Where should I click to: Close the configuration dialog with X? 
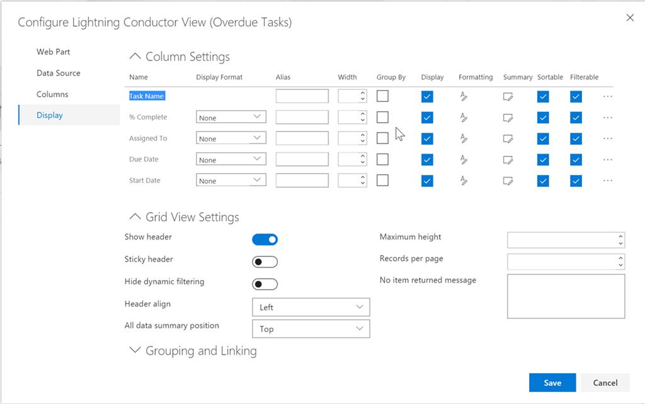point(630,18)
